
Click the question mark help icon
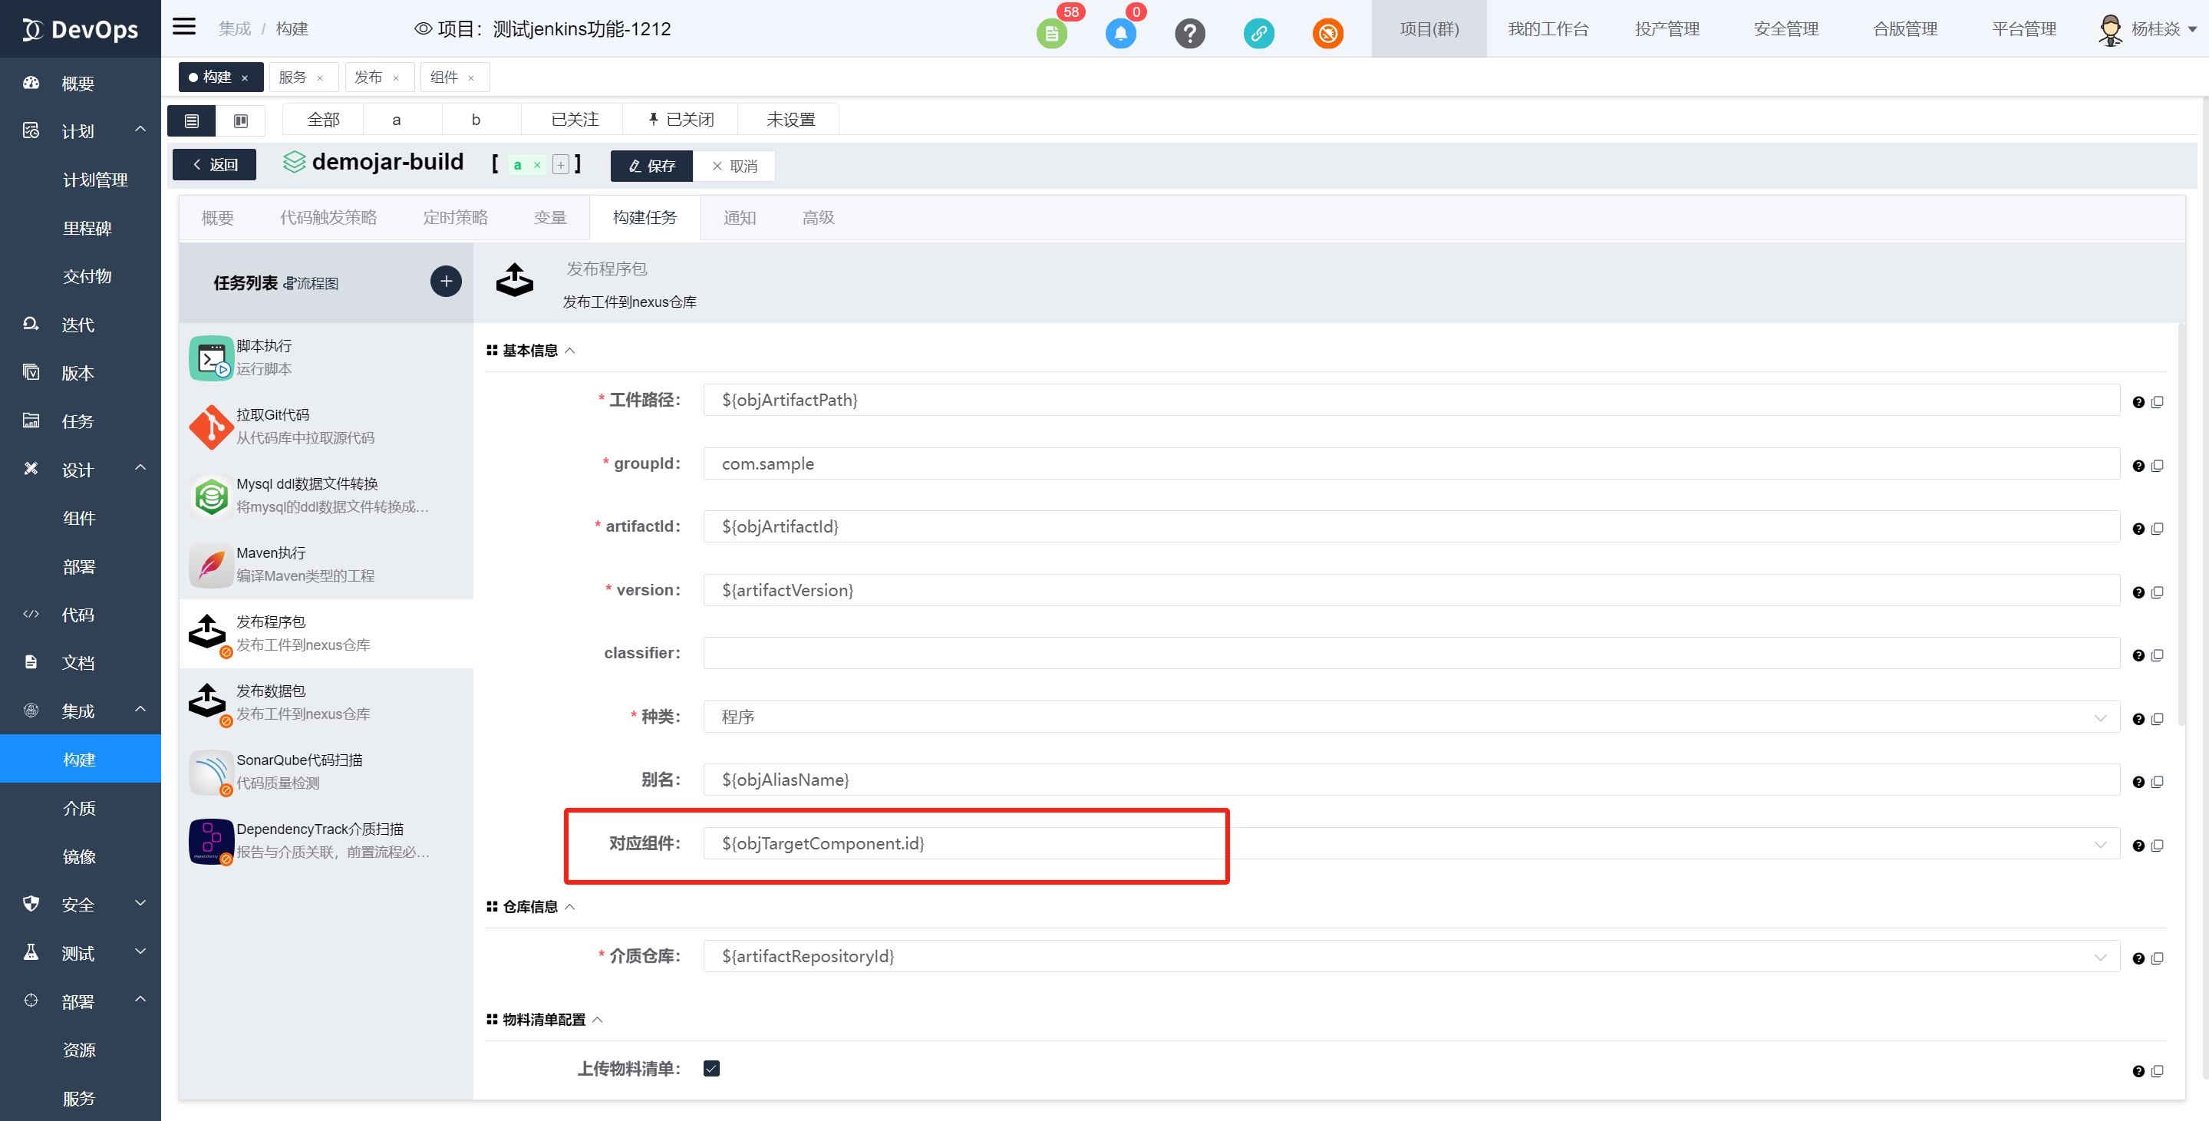[1189, 34]
